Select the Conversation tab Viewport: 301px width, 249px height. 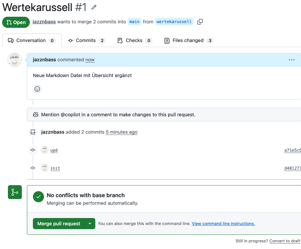[x=31, y=40]
